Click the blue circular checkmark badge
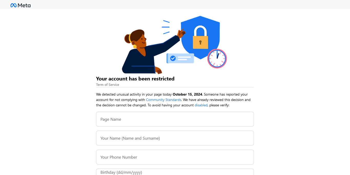Image resolution: width=350 pixels, height=175 pixels. pos(173,58)
